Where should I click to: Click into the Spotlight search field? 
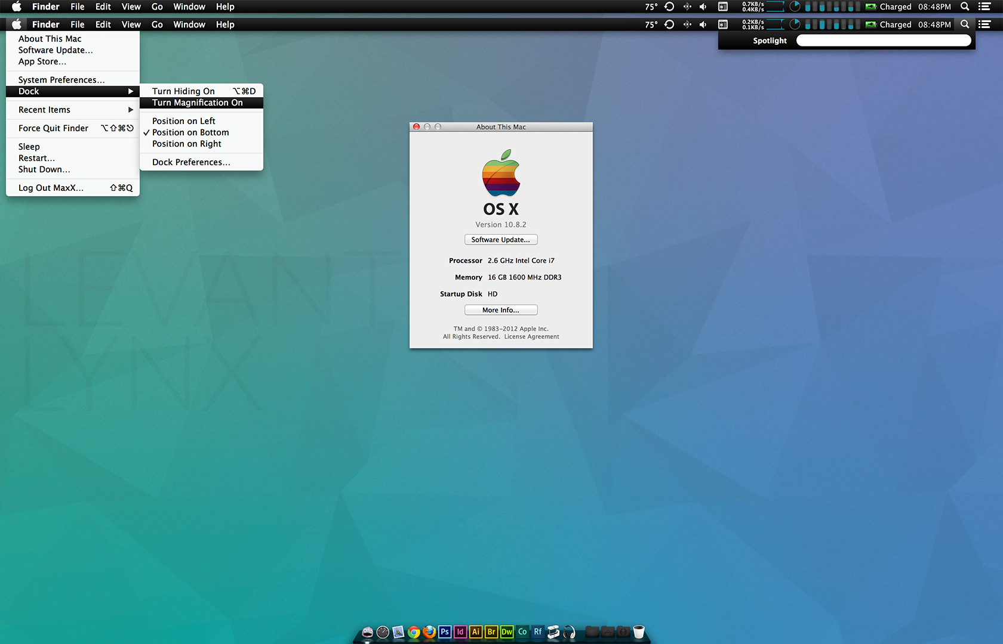tap(884, 41)
